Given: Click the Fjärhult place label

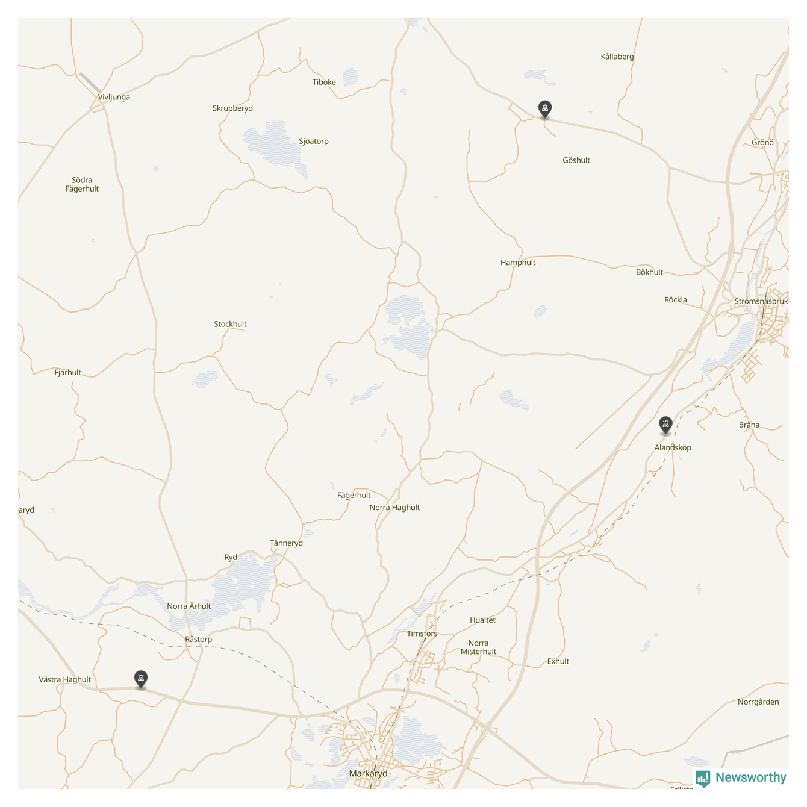Looking at the screenshot, I should click(x=67, y=373).
